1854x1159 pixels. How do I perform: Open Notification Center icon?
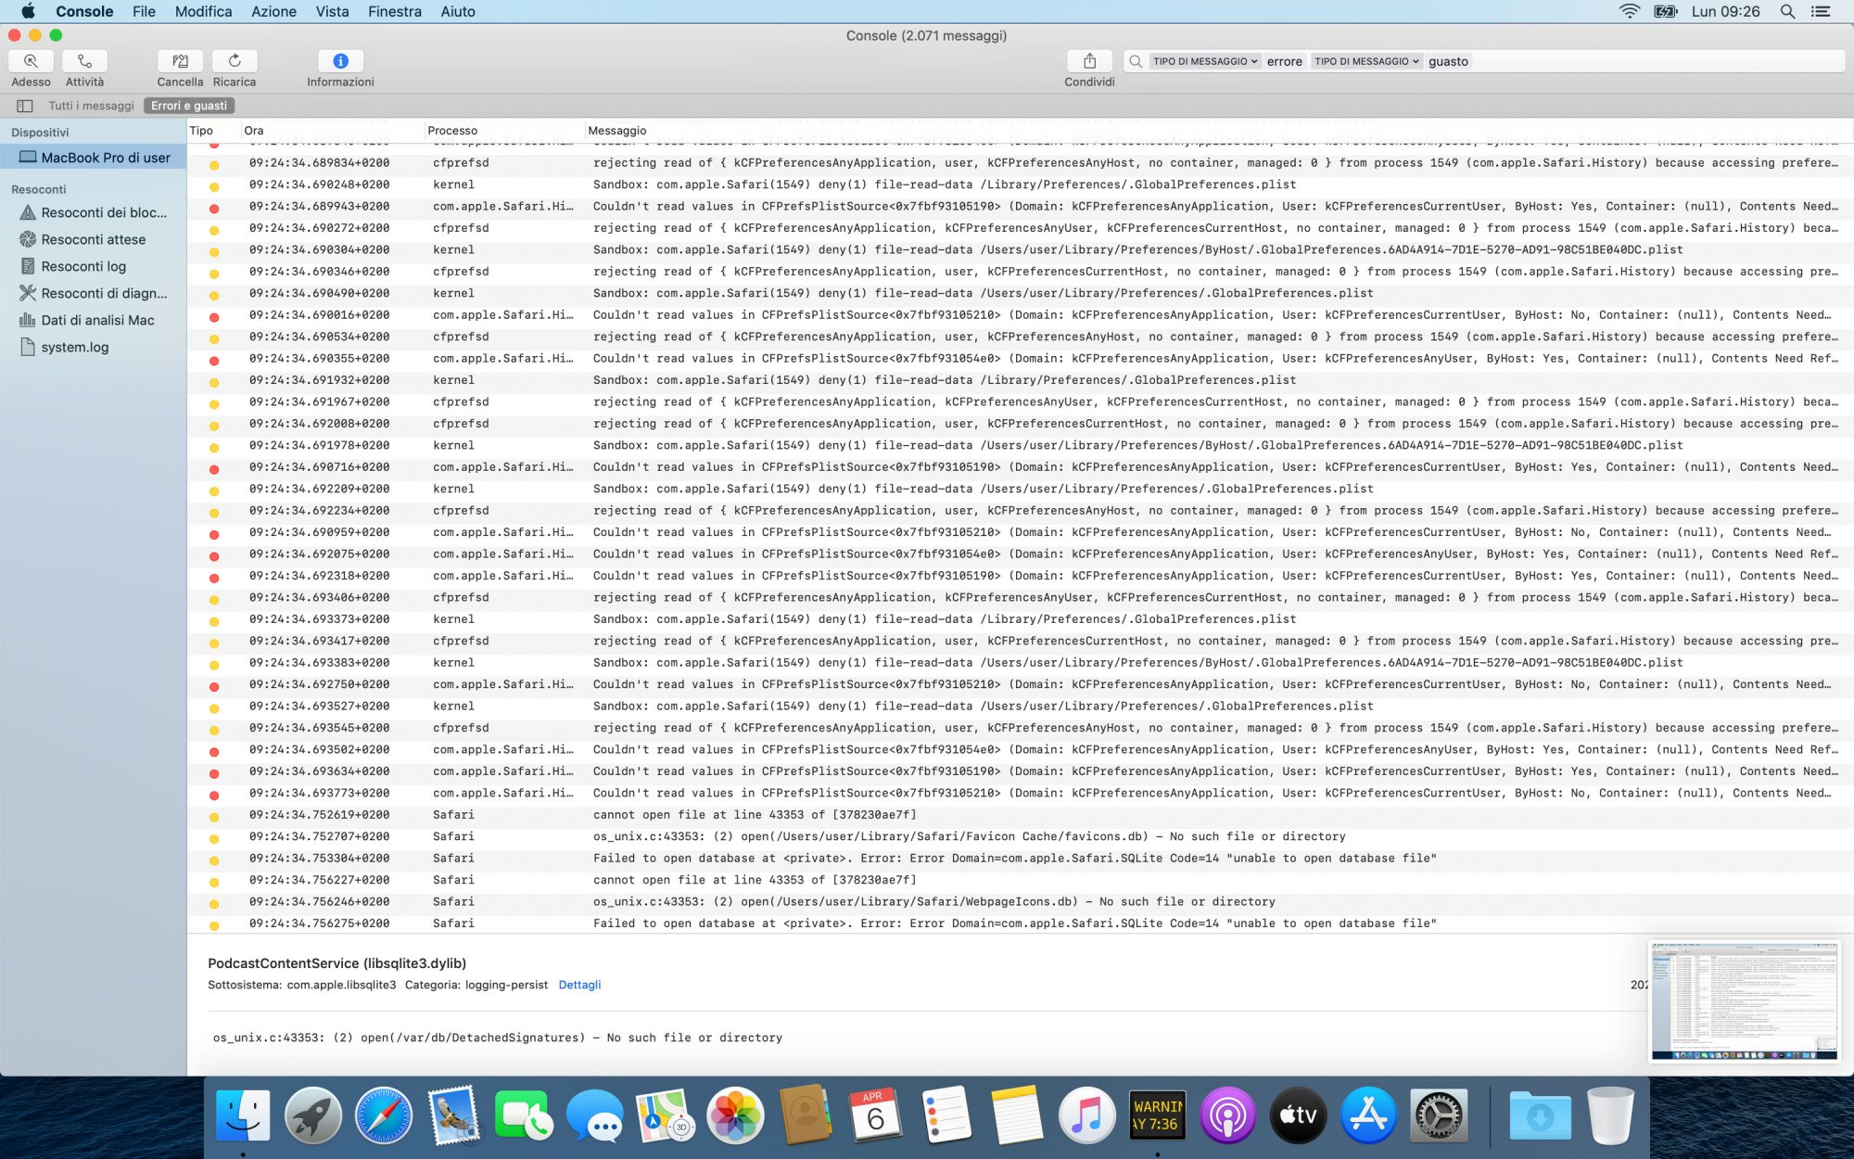pos(1822,11)
